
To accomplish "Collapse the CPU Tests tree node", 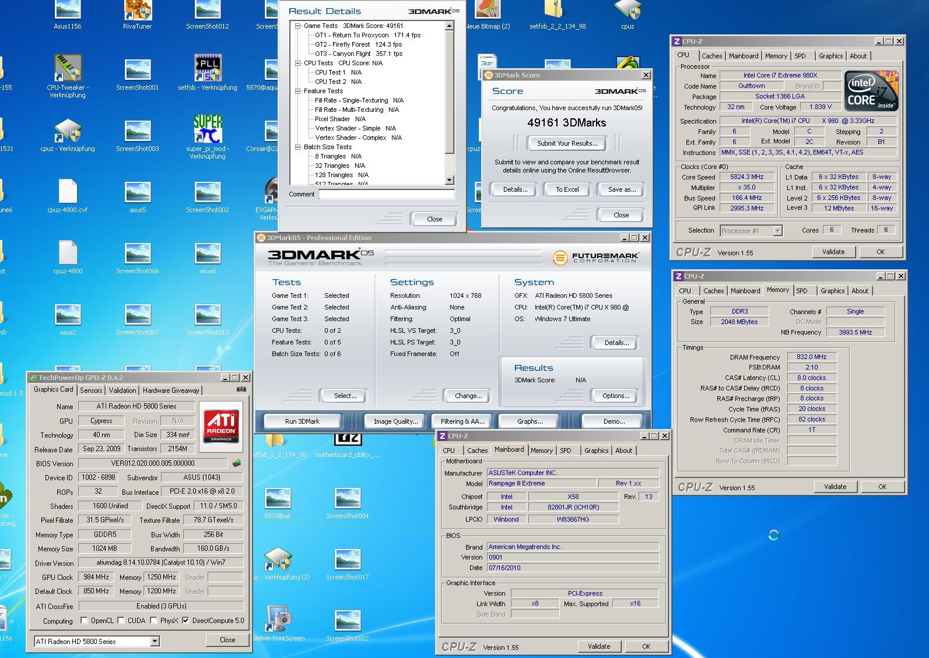I will click(x=298, y=63).
